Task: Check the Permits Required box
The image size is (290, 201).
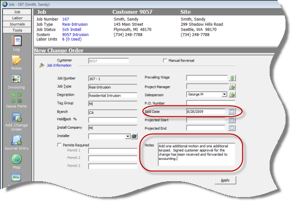Action: (x=59, y=145)
